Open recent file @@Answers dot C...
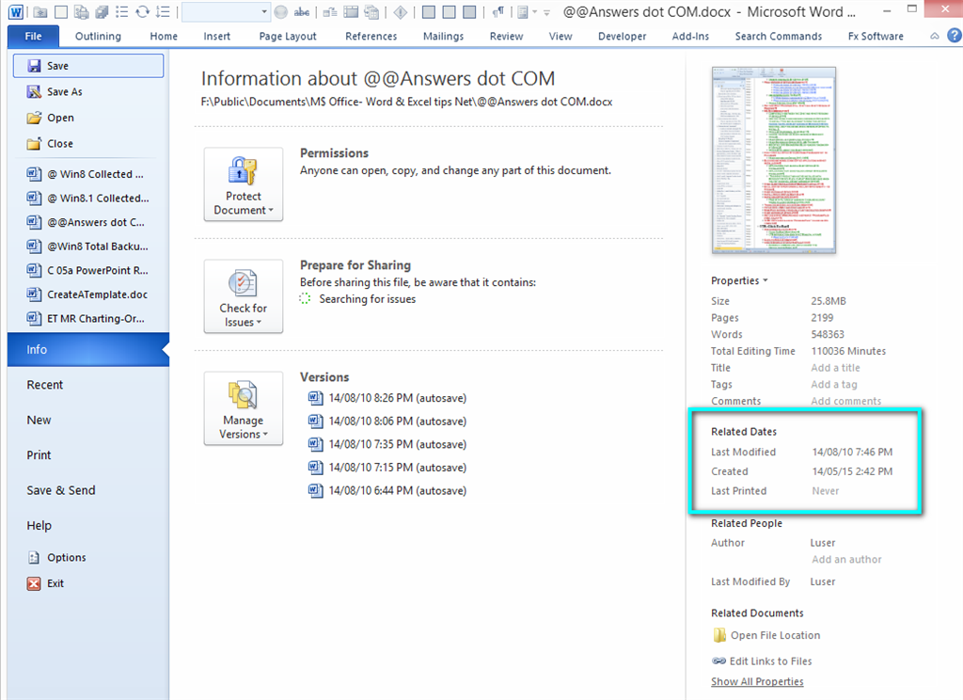The width and height of the screenshot is (963, 700). [88, 222]
